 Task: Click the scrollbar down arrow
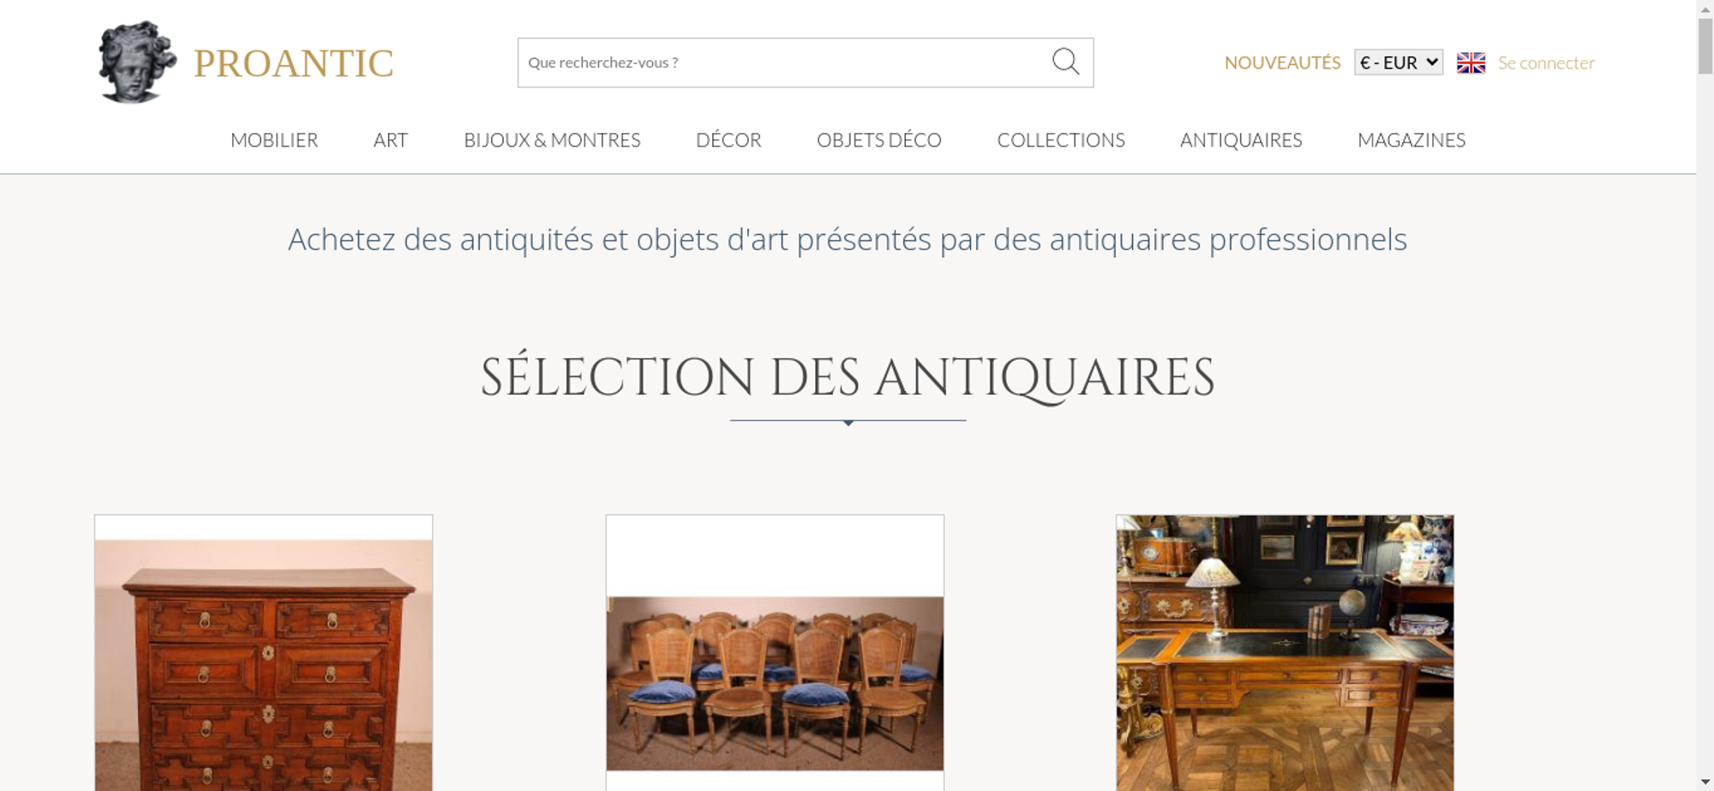[x=1705, y=782]
